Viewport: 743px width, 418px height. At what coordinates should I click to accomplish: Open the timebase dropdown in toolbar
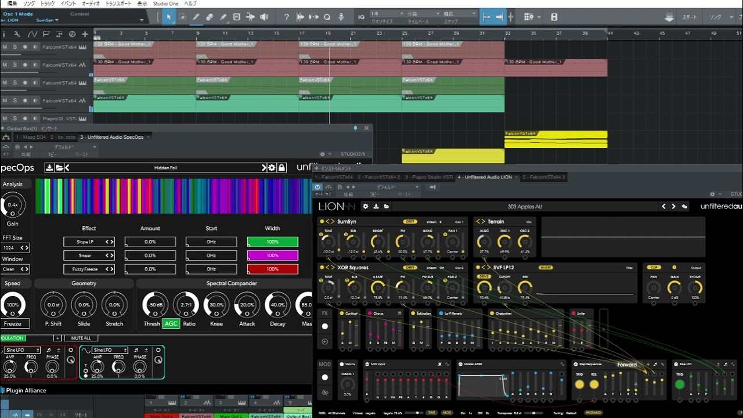(x=424, y=13)
